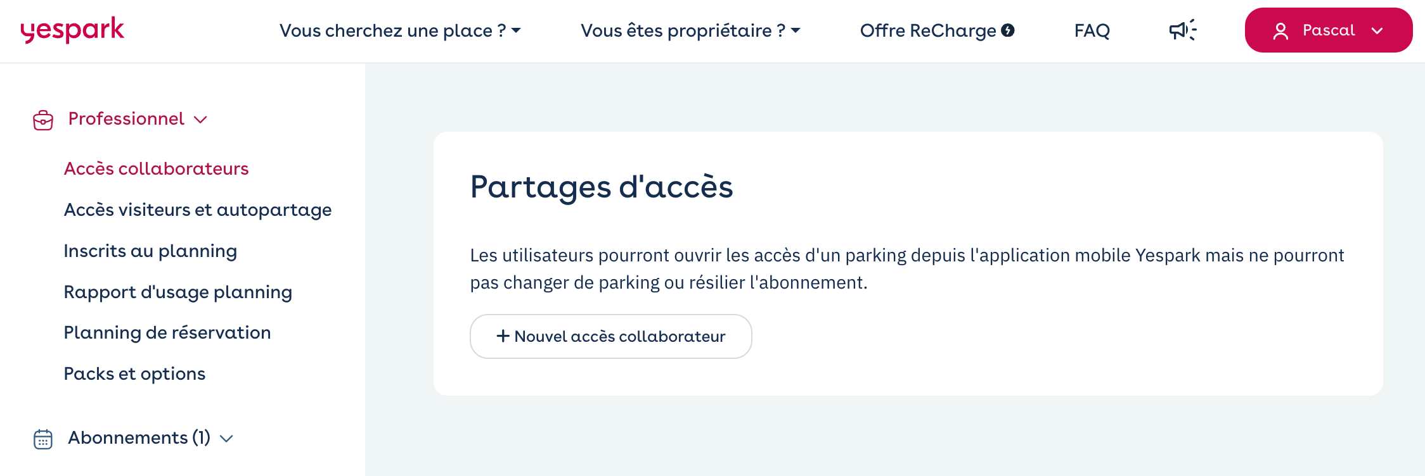Click the user avatar icon in the Pascal button

point(1280,31)
